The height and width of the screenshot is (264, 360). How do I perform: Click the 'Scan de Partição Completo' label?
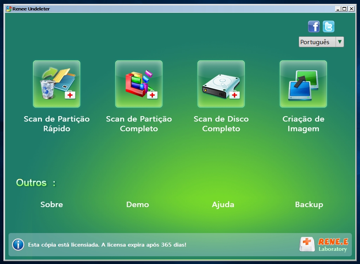[139, 124]
